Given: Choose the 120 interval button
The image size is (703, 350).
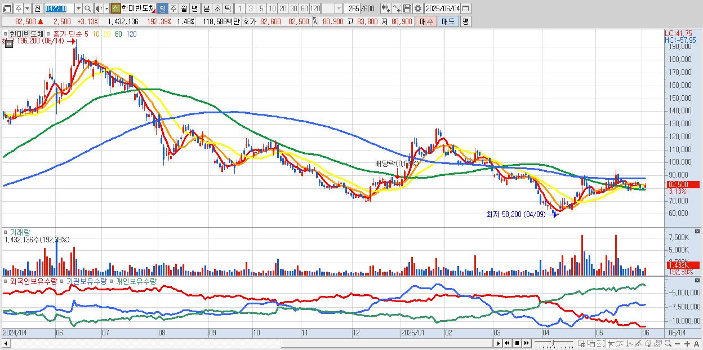Looking at the screenshot, I should pyautogui.click(x=315, y=8).
